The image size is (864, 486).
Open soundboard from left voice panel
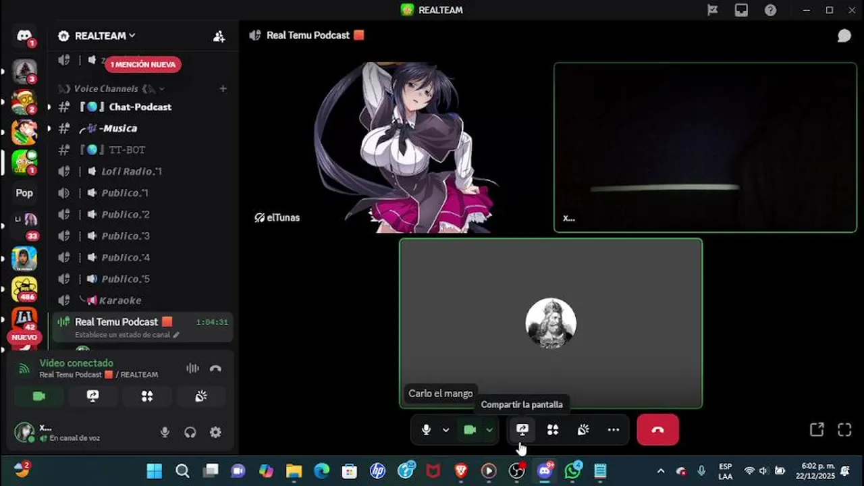(201, 396)
